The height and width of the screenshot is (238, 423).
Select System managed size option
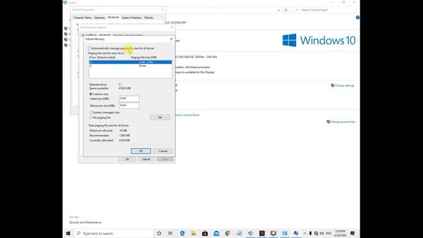[91, 112]
